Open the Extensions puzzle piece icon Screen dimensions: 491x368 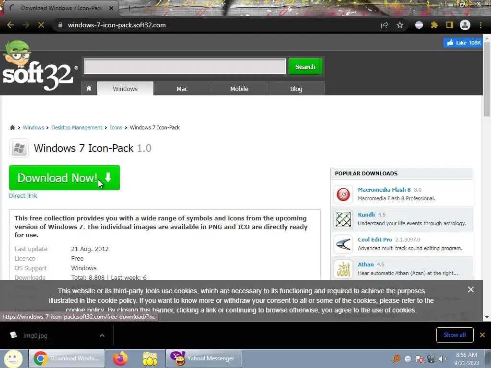(434, 25)
